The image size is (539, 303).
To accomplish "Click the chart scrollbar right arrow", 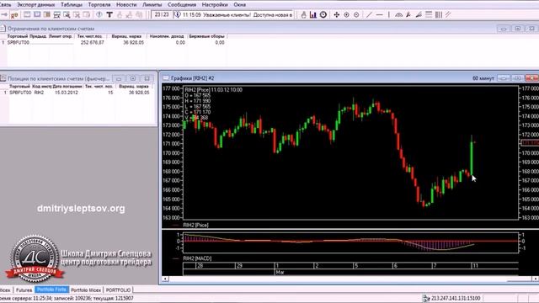I will coord(536,279).
